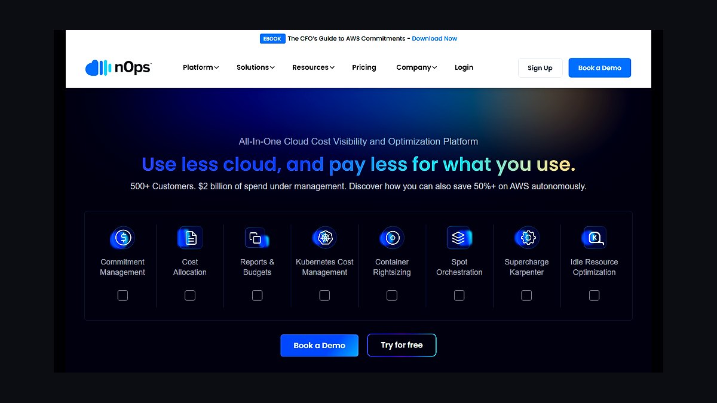Click the Supercharge Karpenter gear icon
Image resolution: width=717 pixels, height=403 pixels.
click(x=527, y=238)
